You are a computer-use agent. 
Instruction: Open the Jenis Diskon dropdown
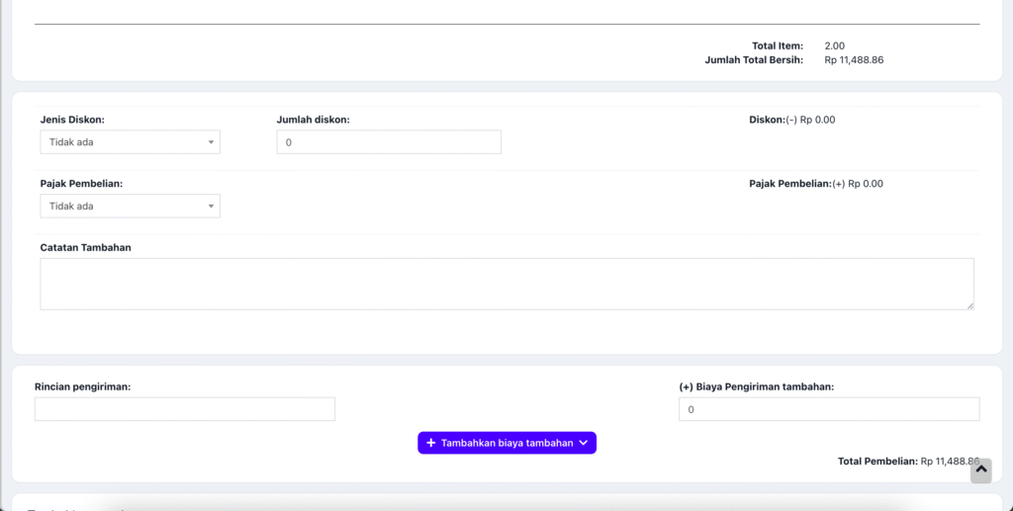click(x=130, y=142)
